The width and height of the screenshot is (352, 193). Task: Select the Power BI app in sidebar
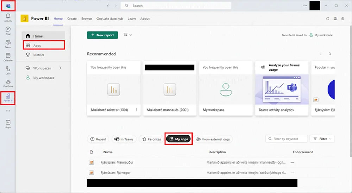click(8, 98)
